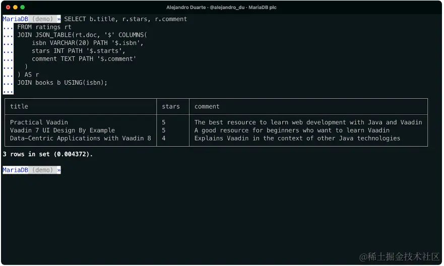Screen dimensions: 444x266
Task: Click the empty bottom 'MariaDB (demo)' prompt
Action: [x=31, y=170]
